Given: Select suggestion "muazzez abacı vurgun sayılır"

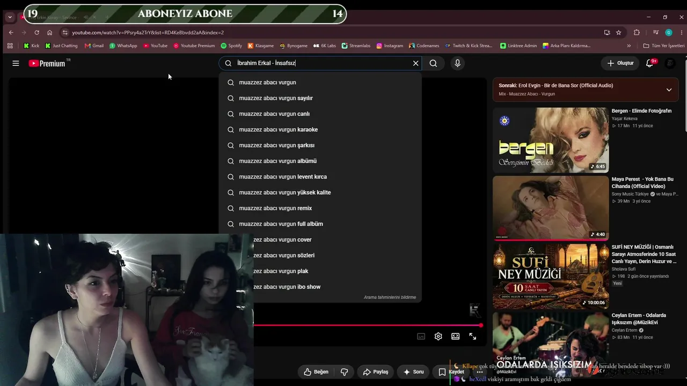Looking at the screenshot, I should (320, 98).
